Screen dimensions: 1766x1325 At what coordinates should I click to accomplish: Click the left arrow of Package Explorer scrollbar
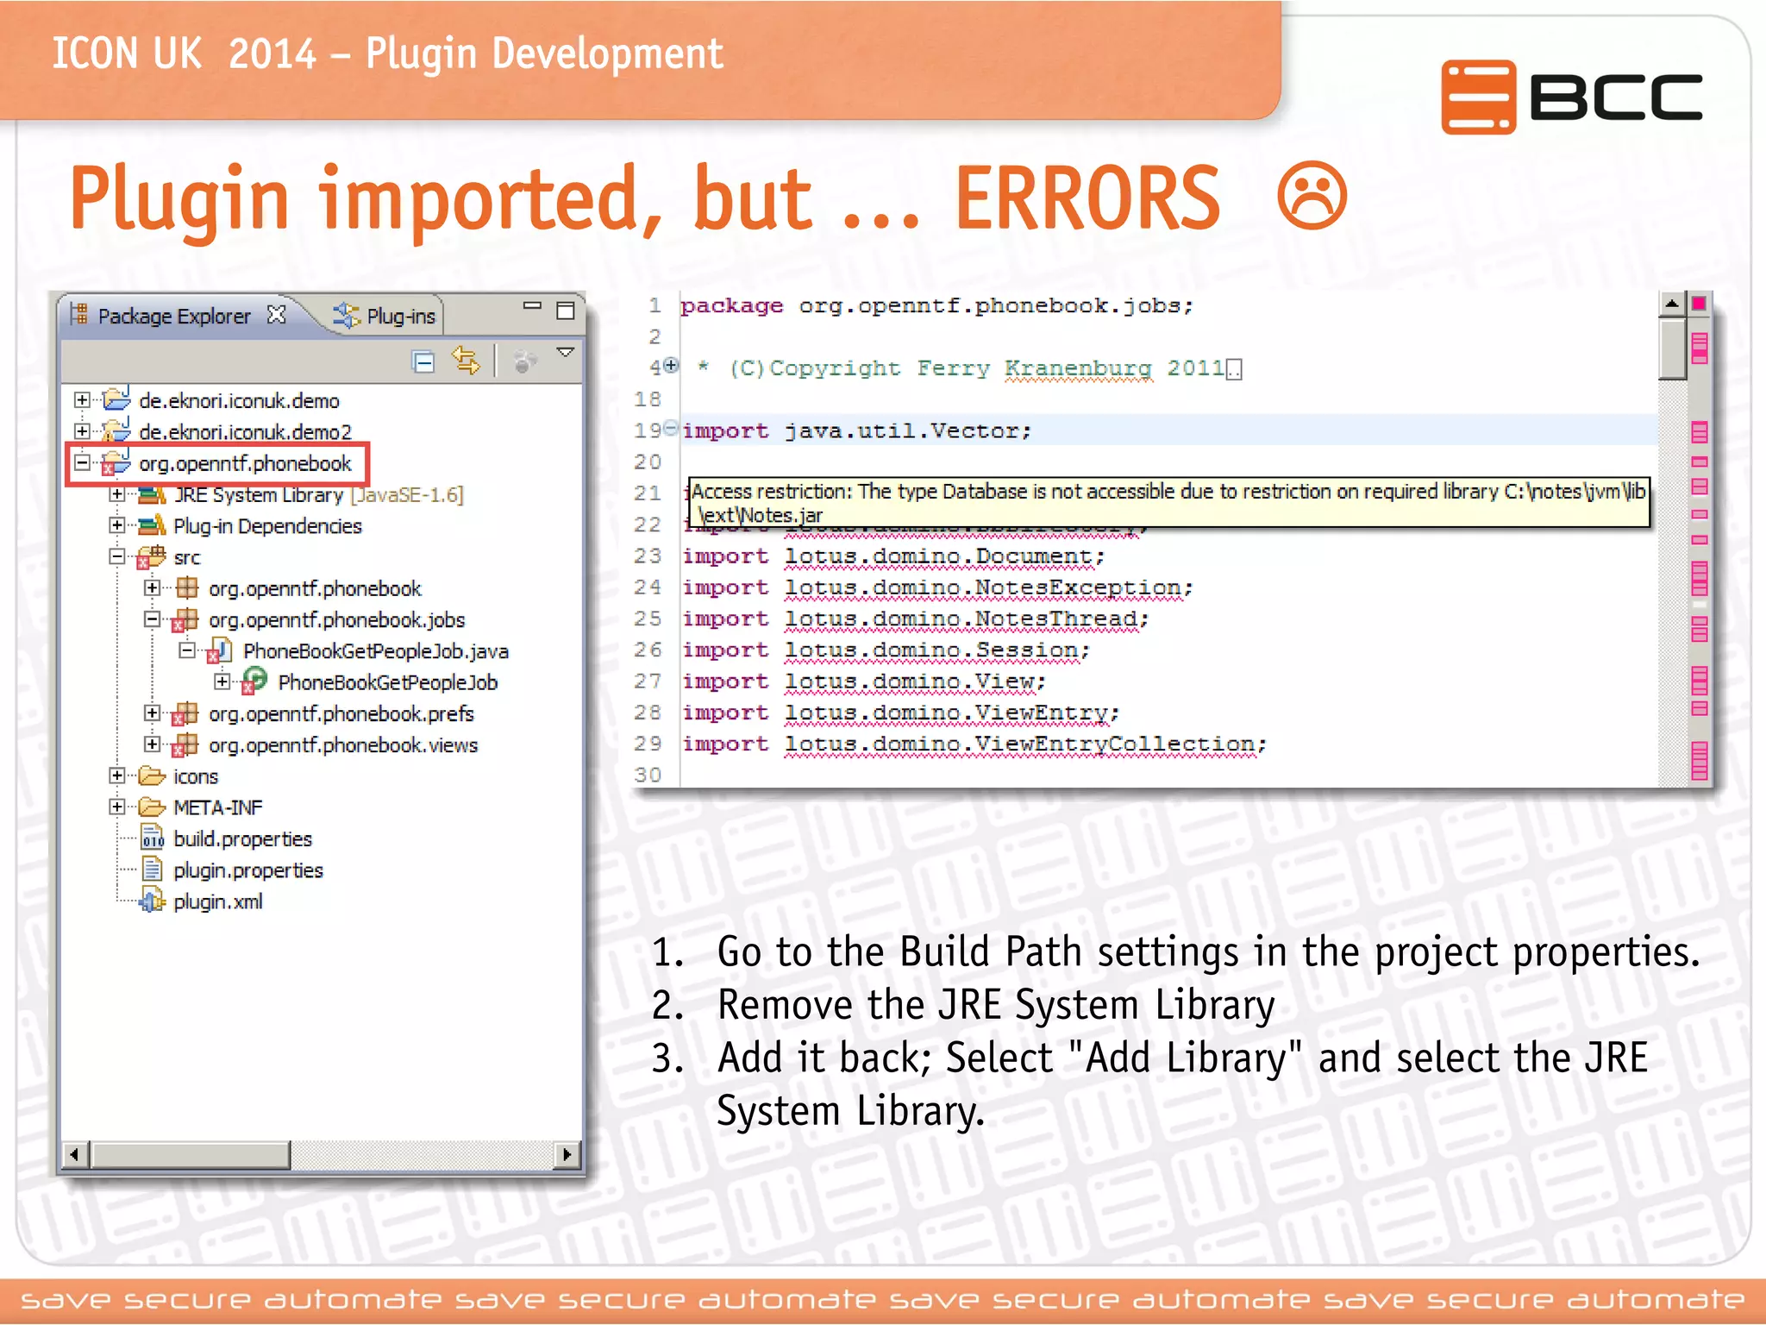coord(76,1154)
